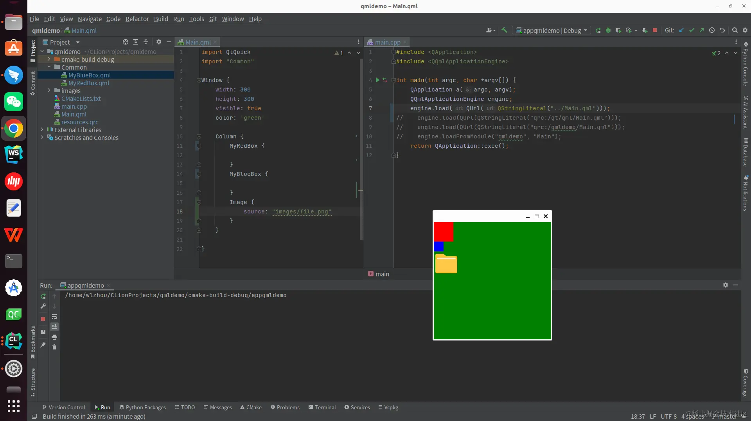Toggle scroll to end in Run console
751x421 pixels.
[54, 327]
